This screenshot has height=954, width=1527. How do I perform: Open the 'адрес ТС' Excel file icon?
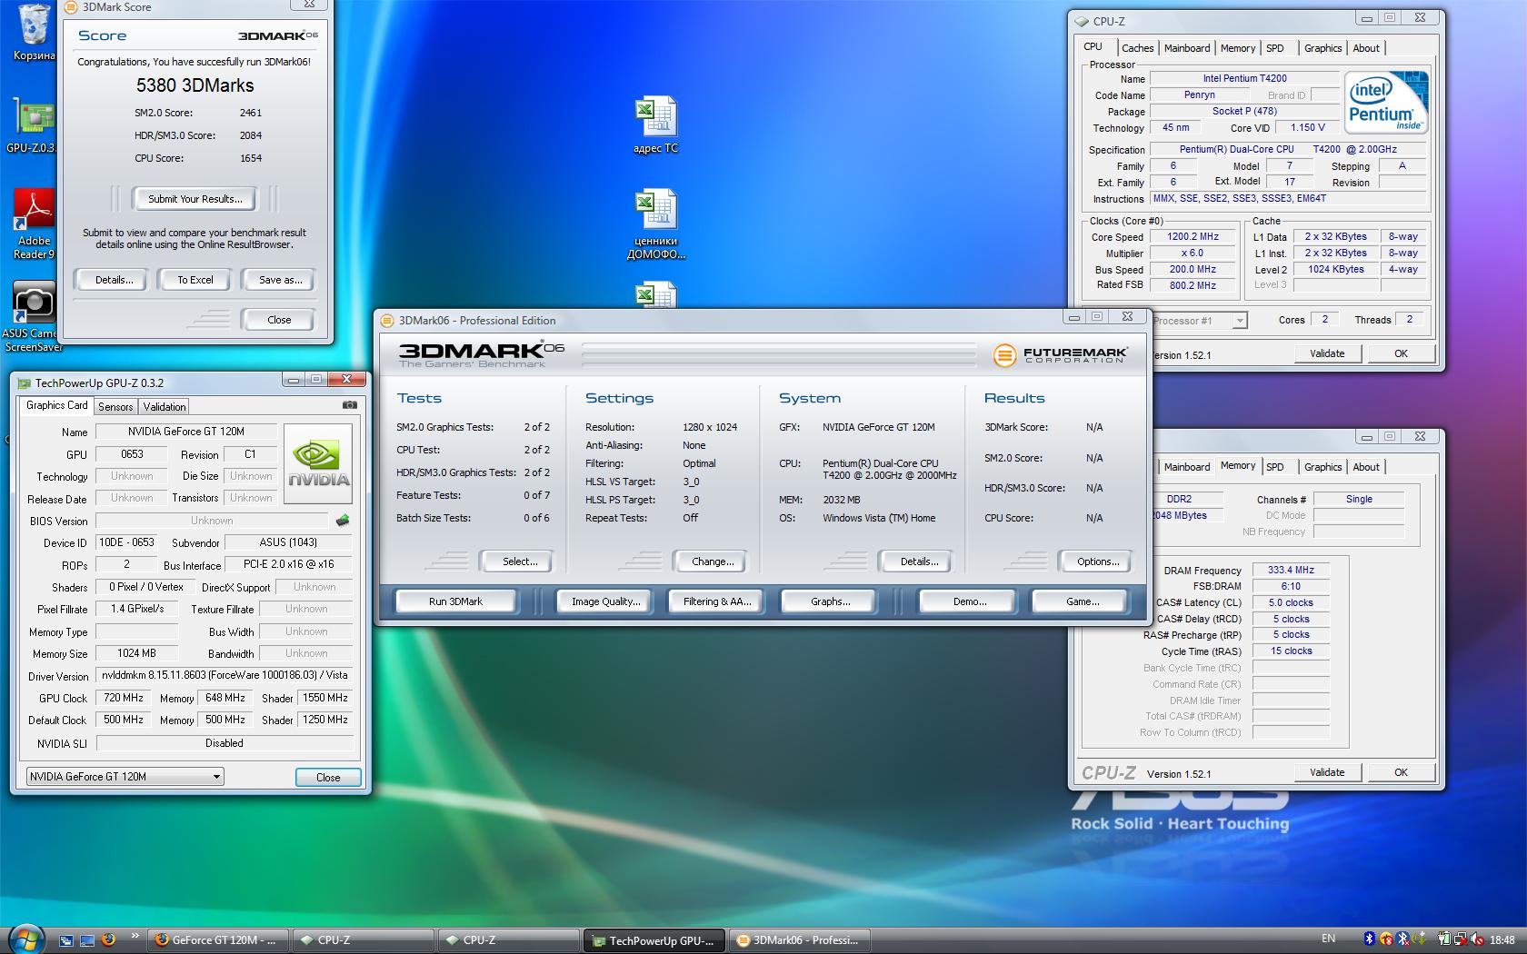click(x=655, y=125)
